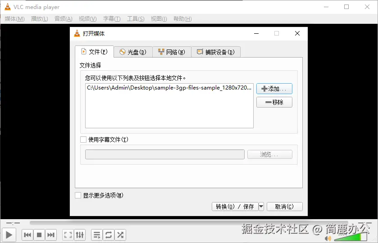Select the sample-3gp file path entry
Screen dimensions: 378x243
pos(169,88)
